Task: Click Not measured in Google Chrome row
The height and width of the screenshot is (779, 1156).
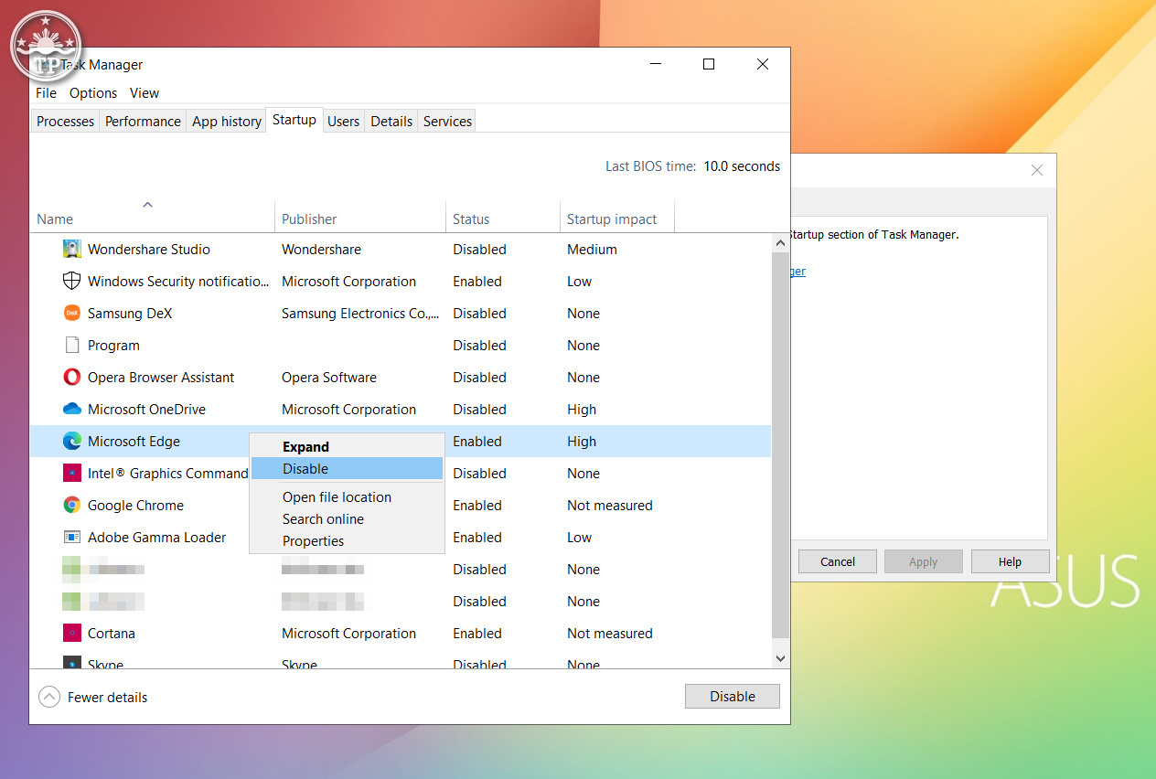Action: [610, 505]
